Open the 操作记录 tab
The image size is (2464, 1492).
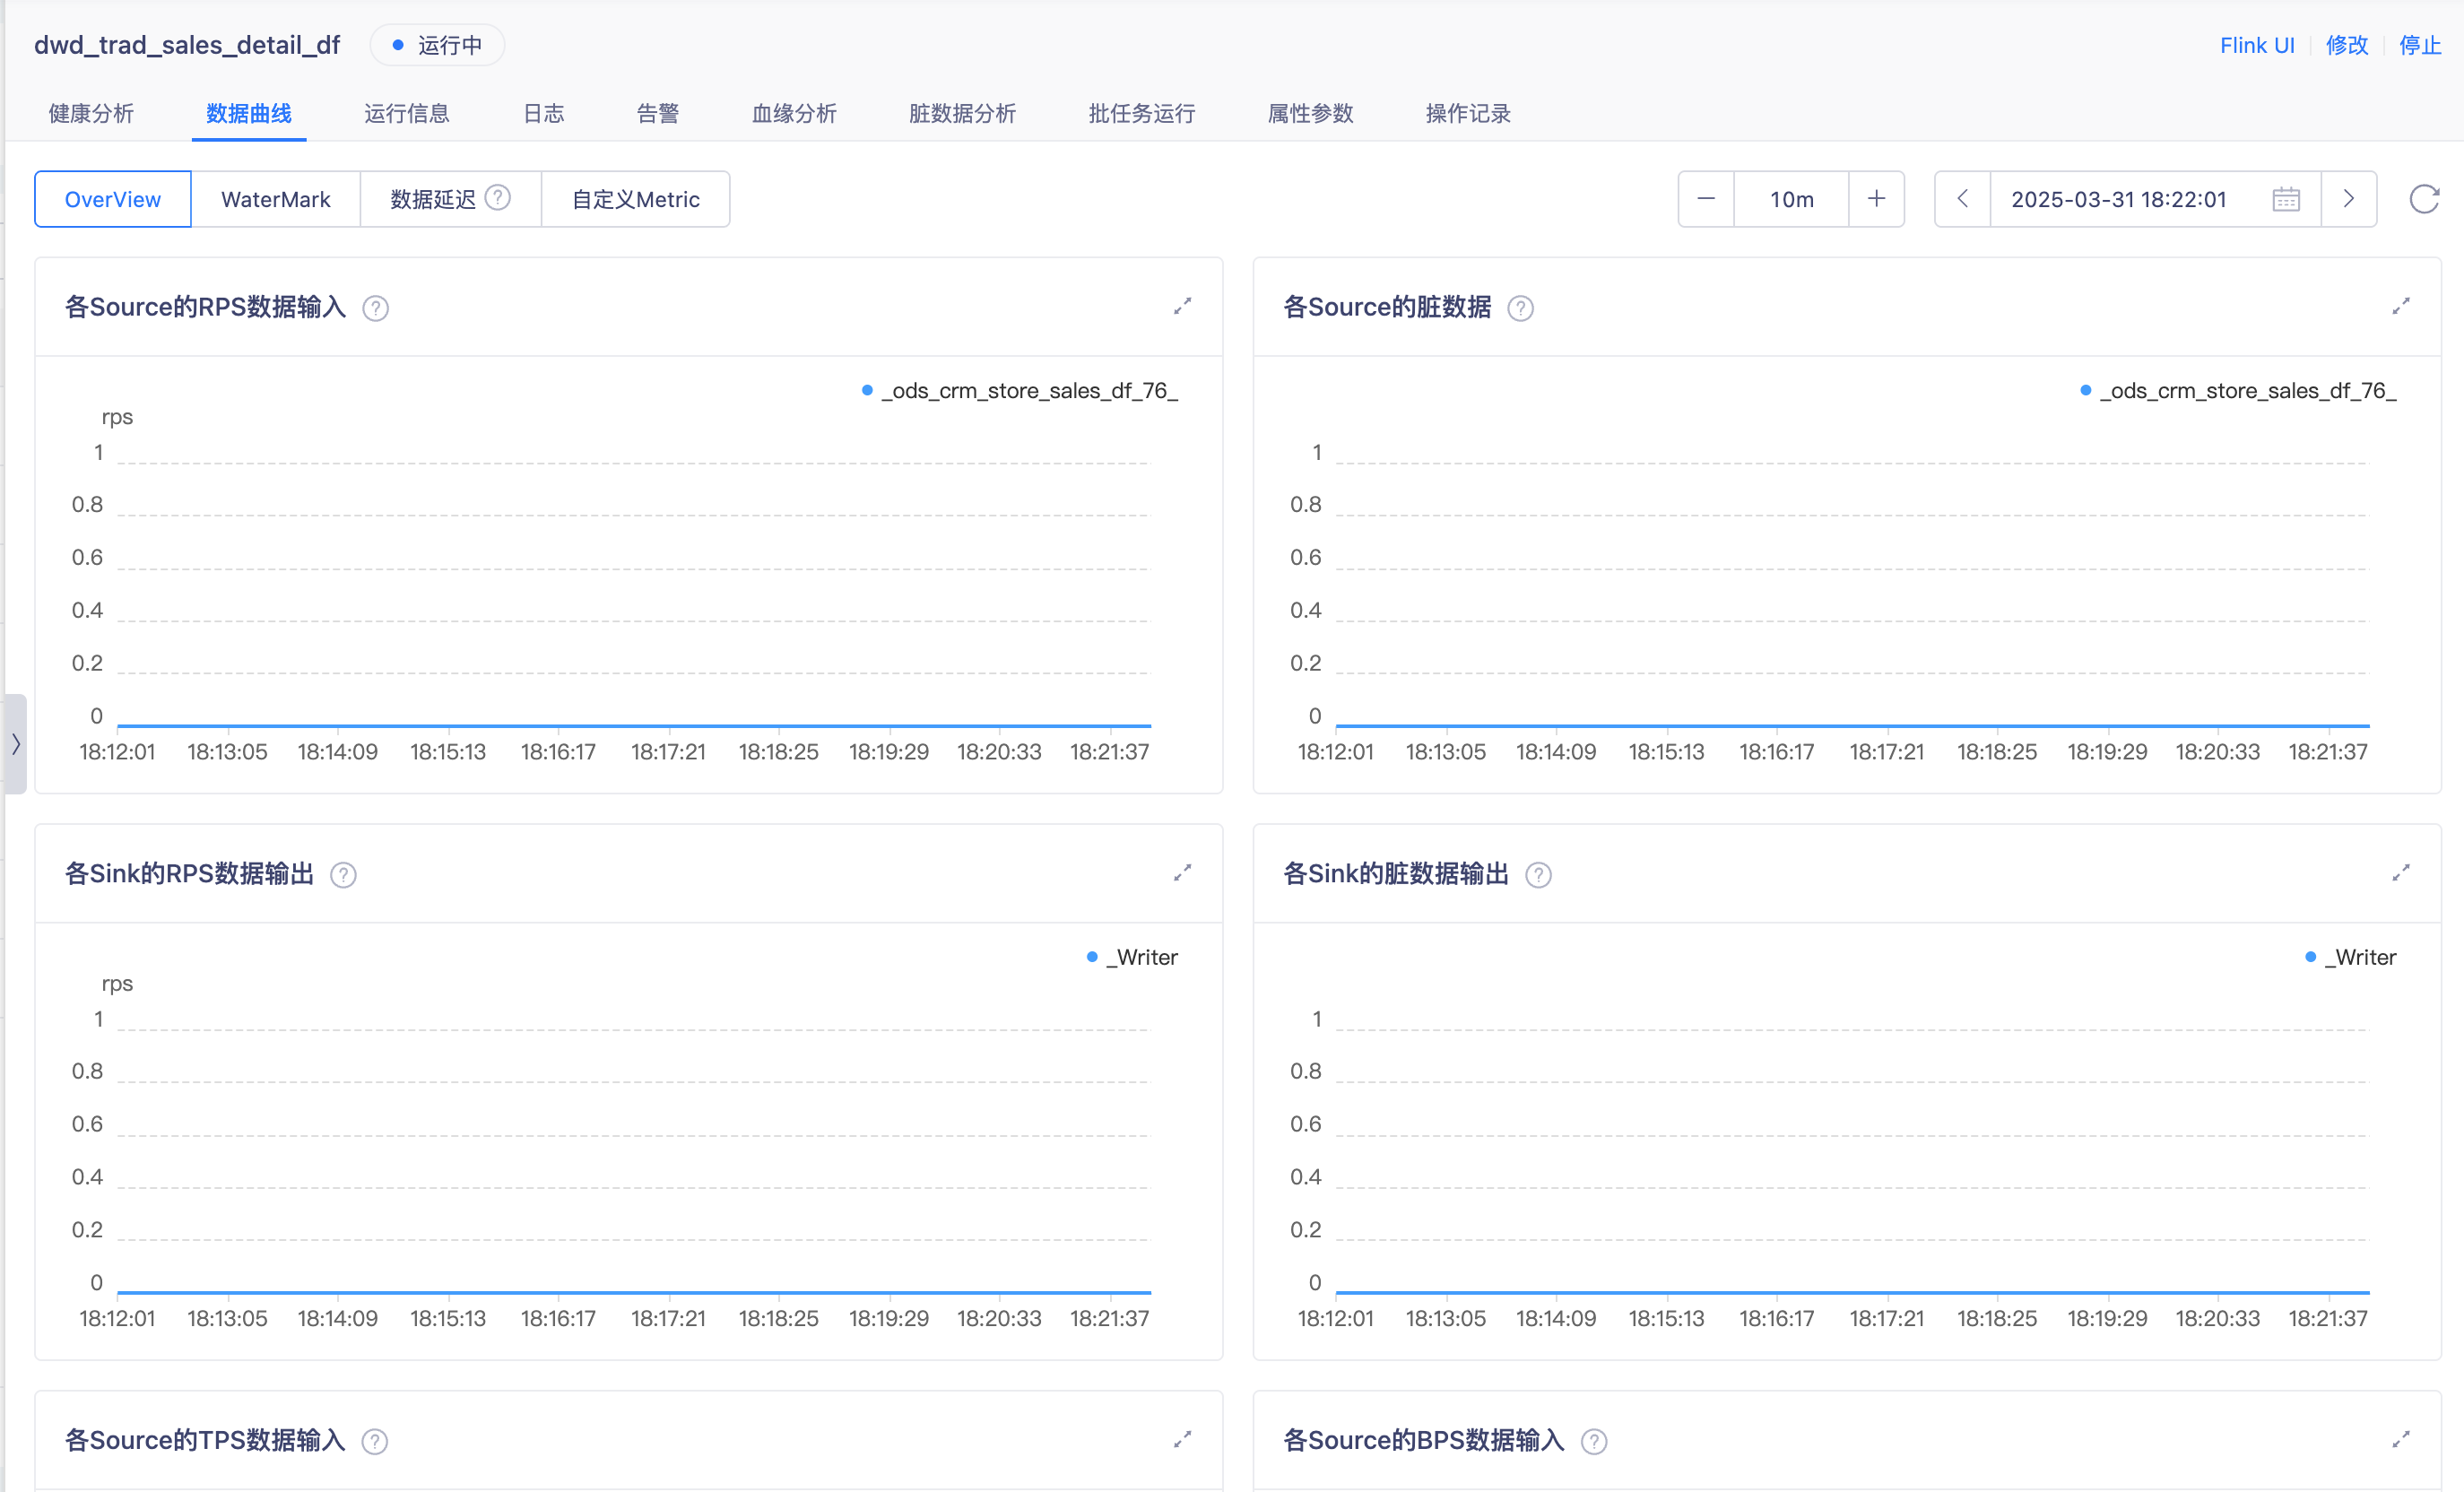point(1468,113)
